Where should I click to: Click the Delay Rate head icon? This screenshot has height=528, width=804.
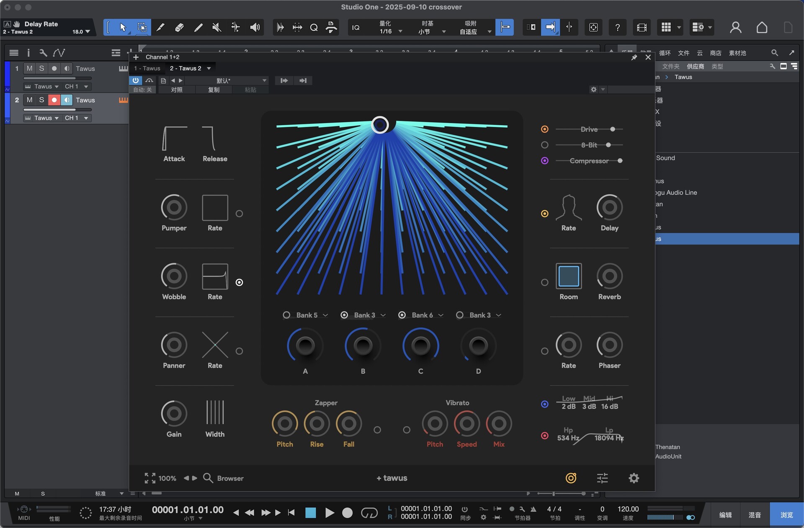[568, 207]
